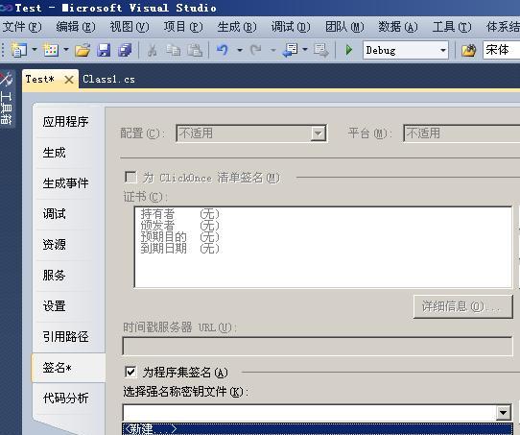Click the Save All toolbar icon
520x435 pixels.
[x=125, y=50]
